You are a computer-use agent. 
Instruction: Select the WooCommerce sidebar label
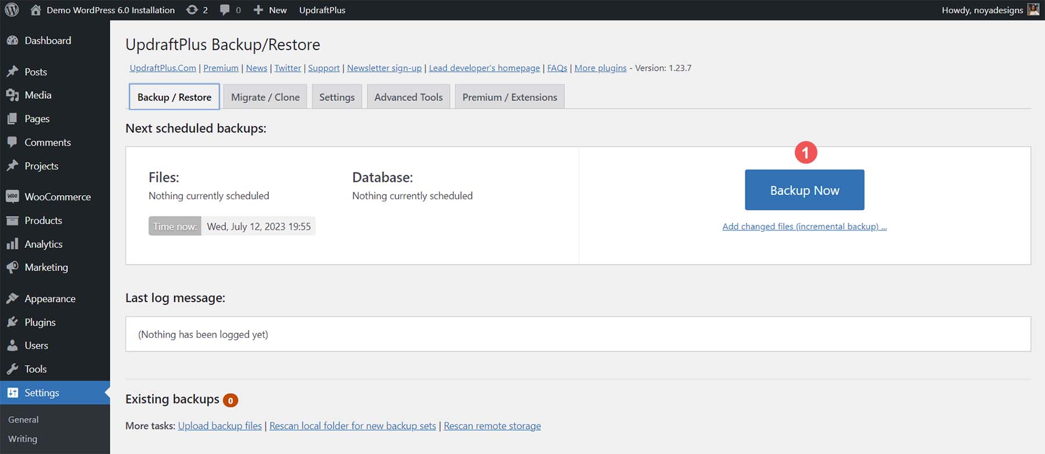click(57, 197)
